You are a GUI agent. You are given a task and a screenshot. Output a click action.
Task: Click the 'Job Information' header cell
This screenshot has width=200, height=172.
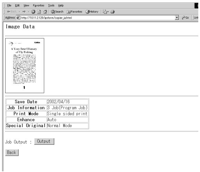[26, 108]
